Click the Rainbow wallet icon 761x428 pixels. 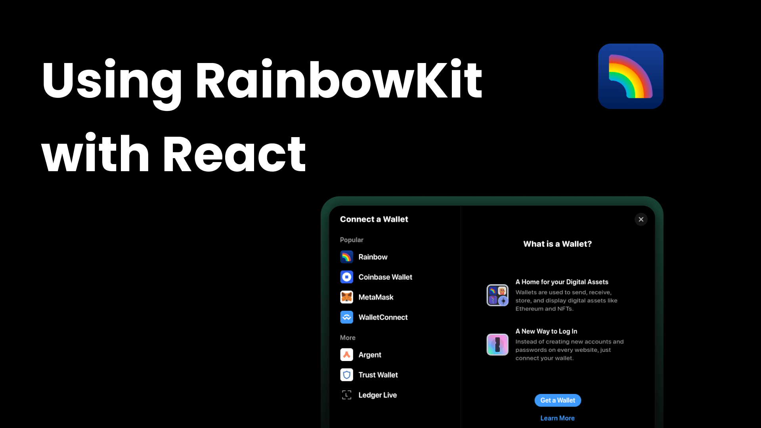(346, 257)
